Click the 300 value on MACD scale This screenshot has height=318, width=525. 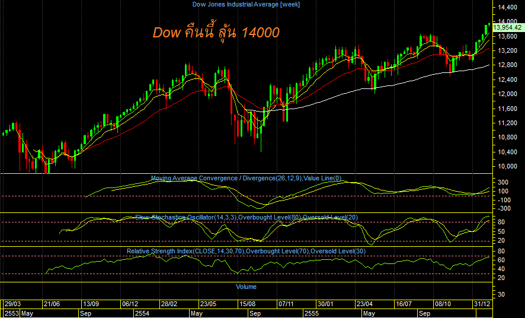[x=503, y=182]
